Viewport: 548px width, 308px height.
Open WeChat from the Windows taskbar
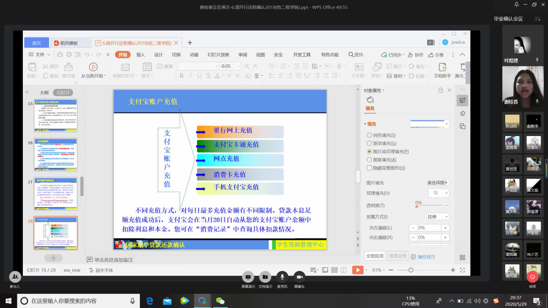coord(221,301)
